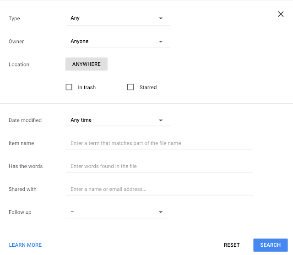Click the Has the words field
Screen dimensions: 293x255
click(x=159, y=166)
